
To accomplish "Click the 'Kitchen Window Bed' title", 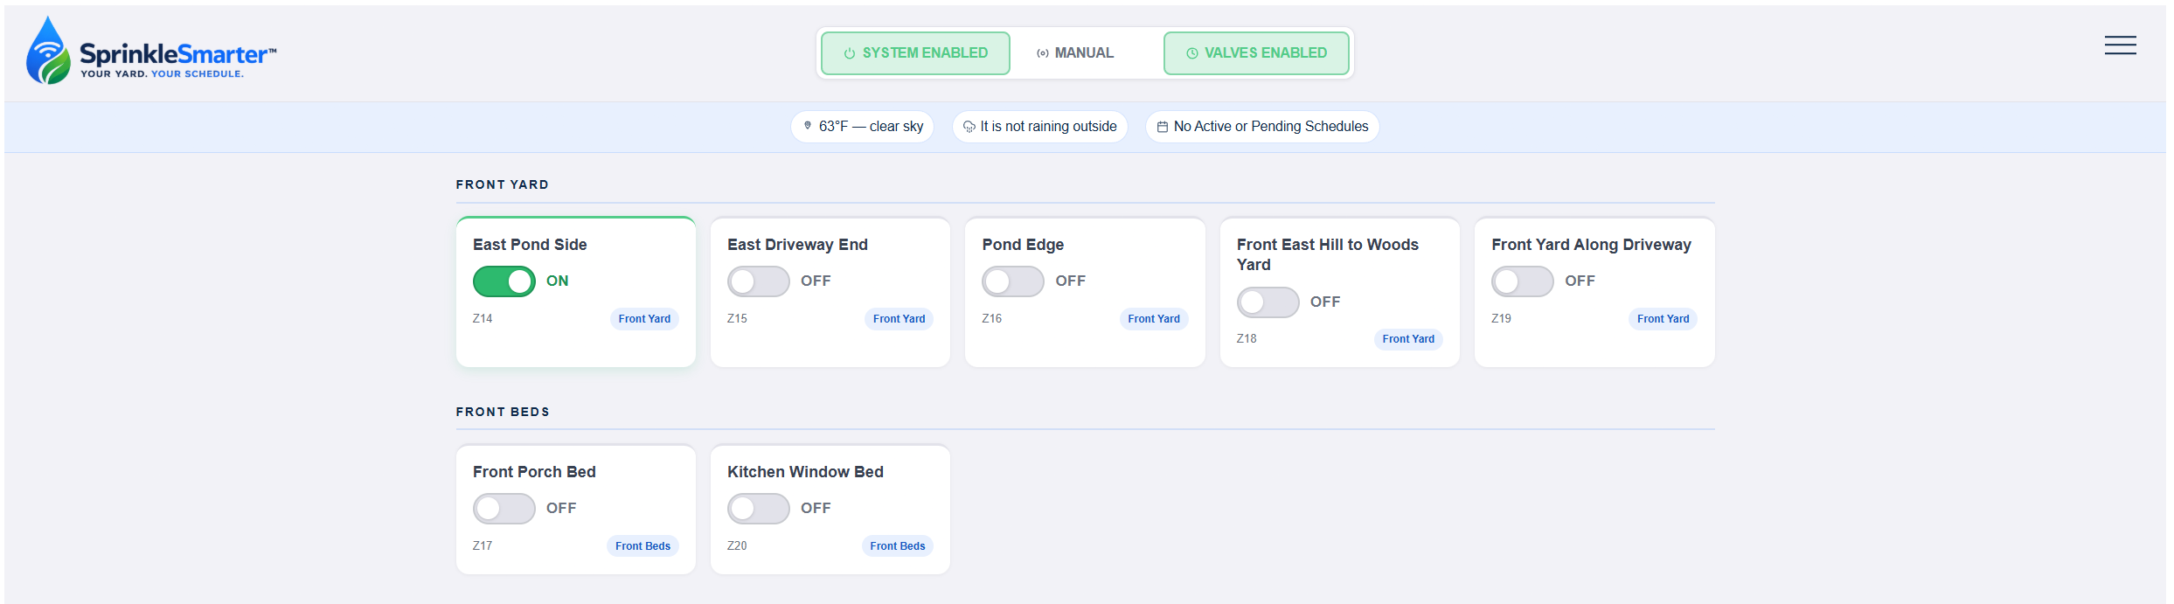I will pyautogui.click(x=805, y=472).
